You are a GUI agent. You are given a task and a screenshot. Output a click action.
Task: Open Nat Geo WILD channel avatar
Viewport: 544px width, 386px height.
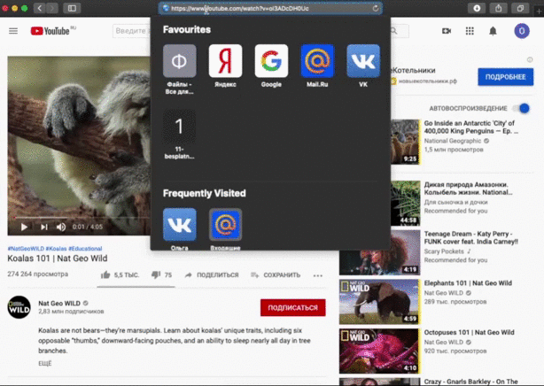click(x=19, y=307)
